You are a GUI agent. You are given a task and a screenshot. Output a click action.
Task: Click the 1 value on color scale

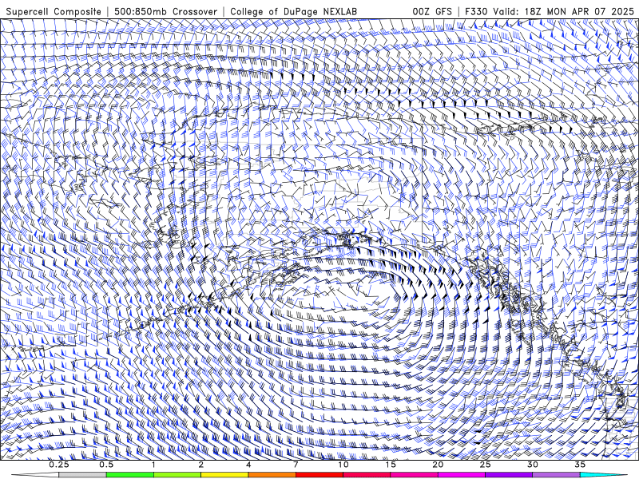153,465
